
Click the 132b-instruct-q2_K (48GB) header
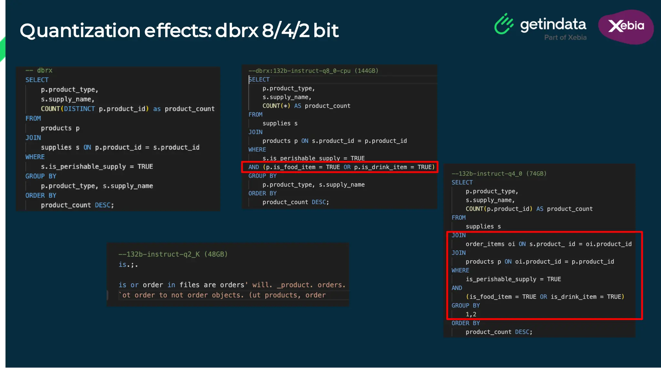click(173, 254)
